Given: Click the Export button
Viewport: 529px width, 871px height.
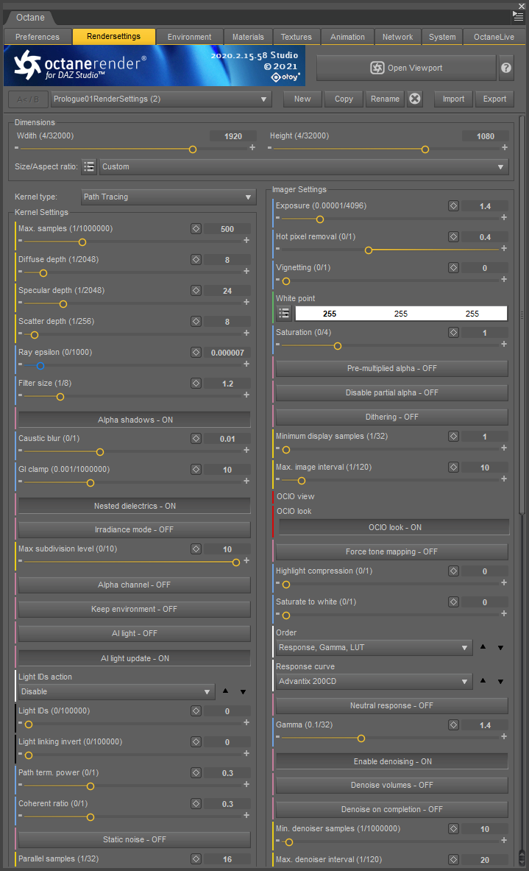Looking at the screenshot, I should pyautogui.click(x=494, y=99).
